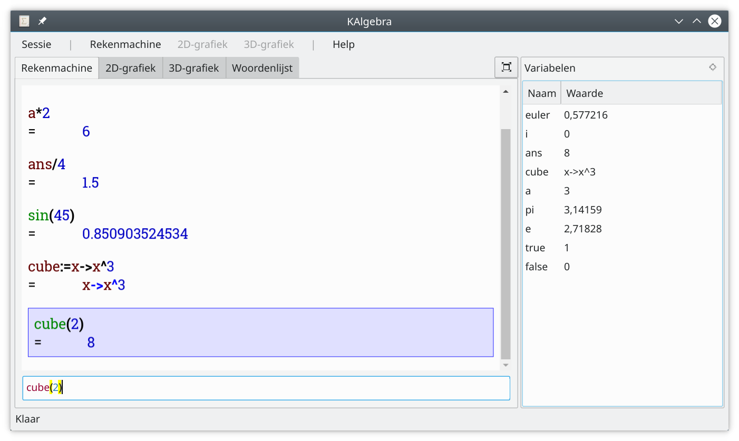Viewport: 739px width, 441px height.
Task: Switch to the 3D-grafiek tab
Action: point(194,68)
